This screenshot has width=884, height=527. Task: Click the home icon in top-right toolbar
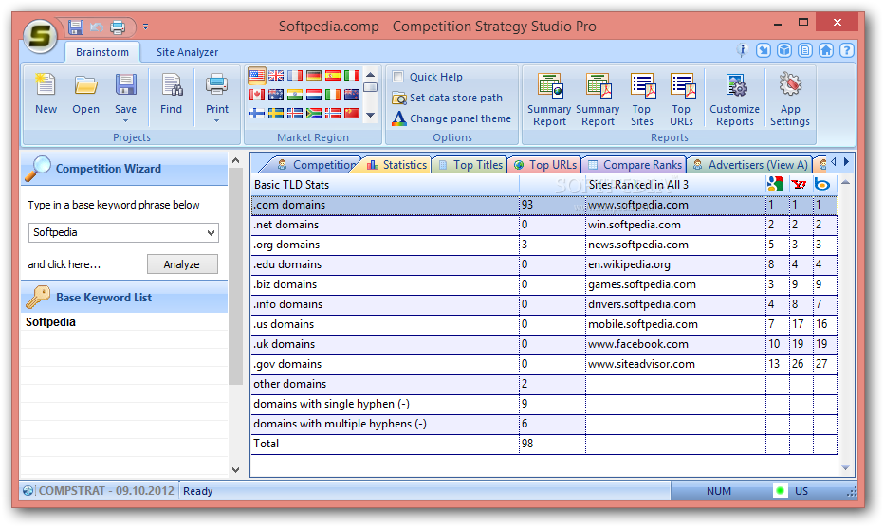pos(826,51)
